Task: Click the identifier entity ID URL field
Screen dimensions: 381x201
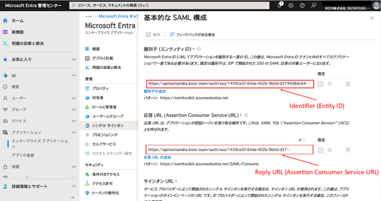Action: (x=230, y=84)
